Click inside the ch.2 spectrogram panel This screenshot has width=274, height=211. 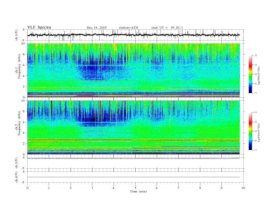click(134, 128)
